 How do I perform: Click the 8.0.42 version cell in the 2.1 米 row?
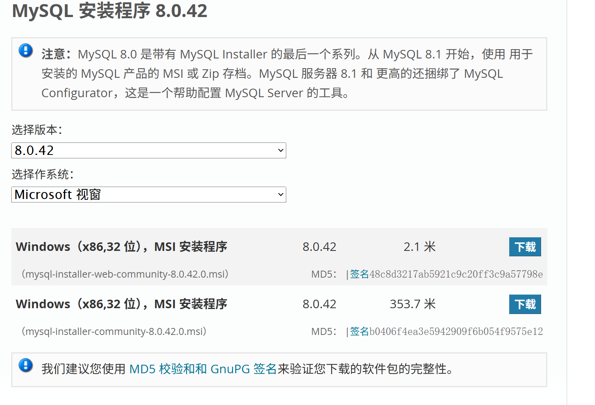(319, 247)
